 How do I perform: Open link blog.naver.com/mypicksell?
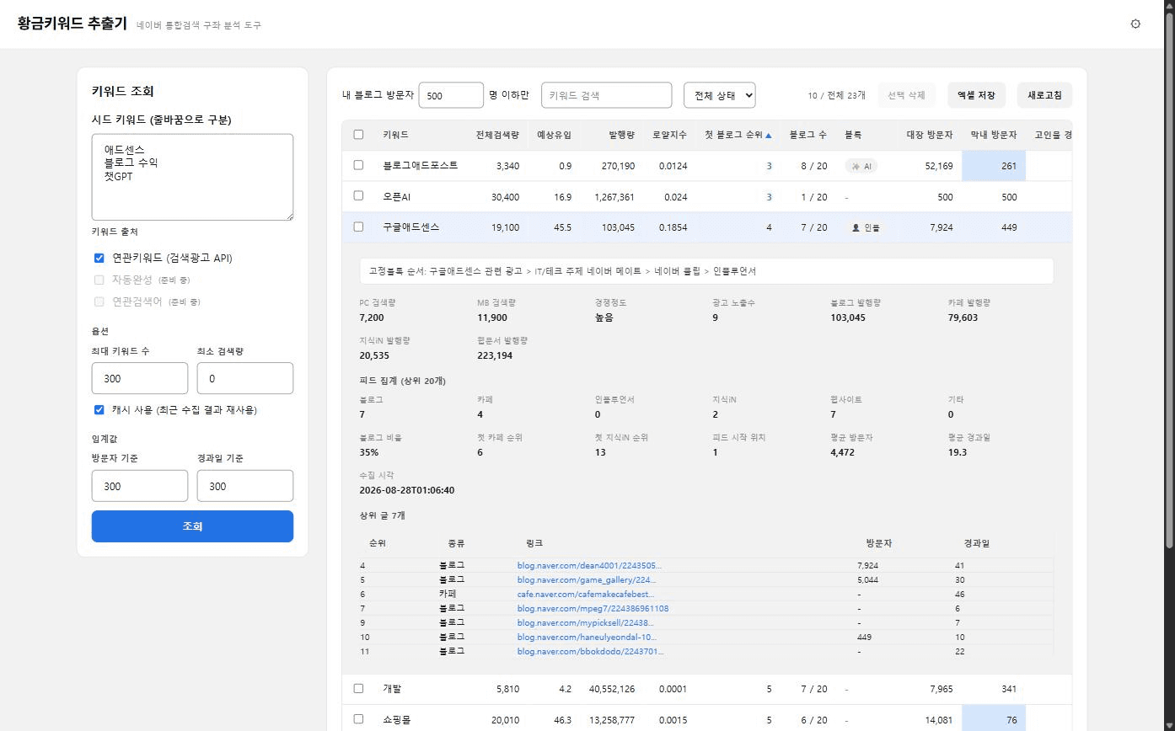click(x=586, y=623)
